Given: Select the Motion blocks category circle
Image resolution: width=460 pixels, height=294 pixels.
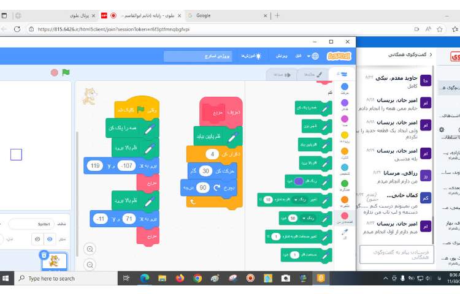Looking at the screenshot, I should (344, 88).
